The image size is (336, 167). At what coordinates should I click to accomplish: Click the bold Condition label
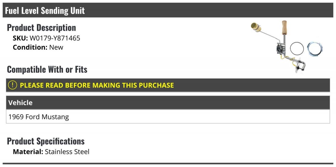30,47
